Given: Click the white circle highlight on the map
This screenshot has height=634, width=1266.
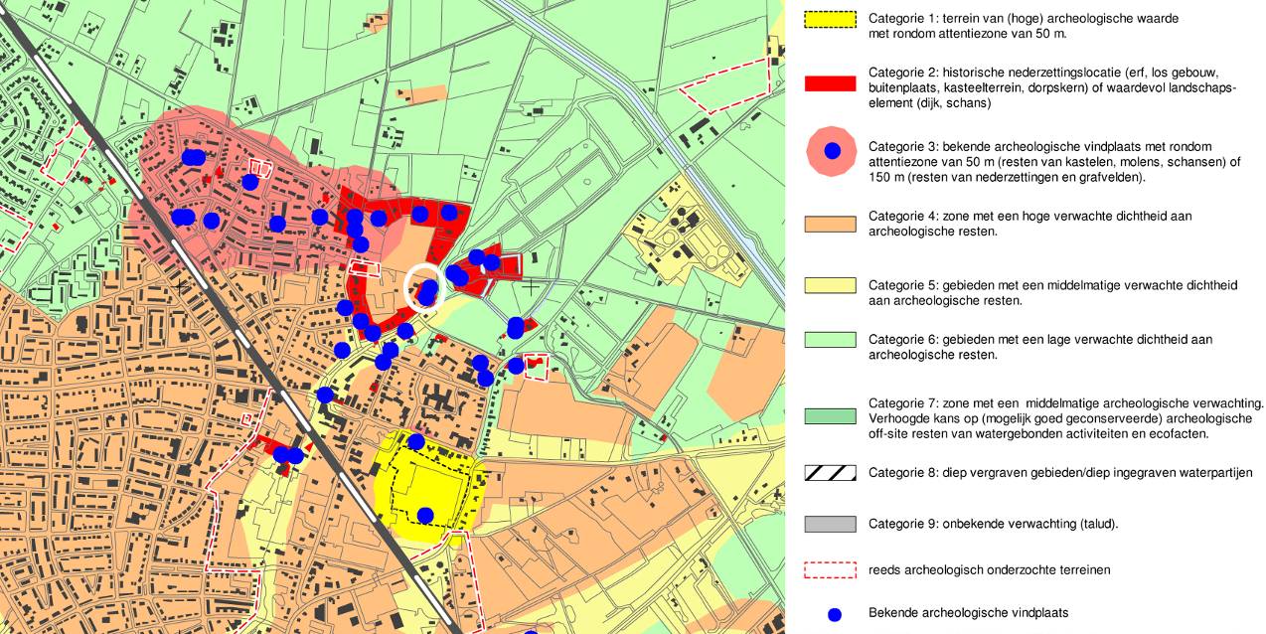Looking at the screenshot, I should pyautogui.click(x=425, y=288).
